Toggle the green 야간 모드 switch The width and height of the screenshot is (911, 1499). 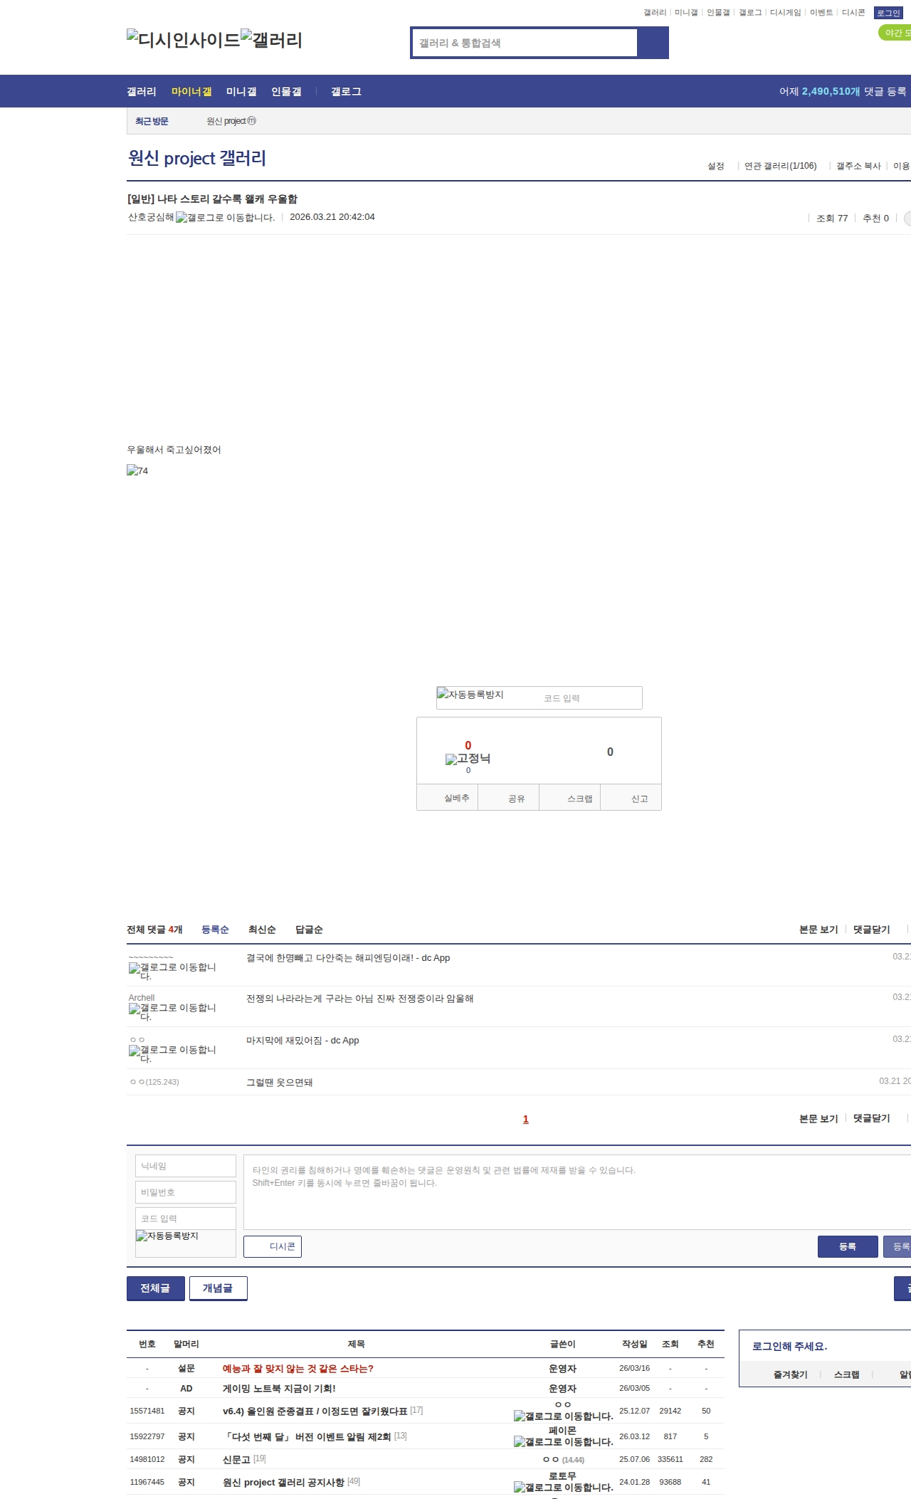tap(895, 33)
